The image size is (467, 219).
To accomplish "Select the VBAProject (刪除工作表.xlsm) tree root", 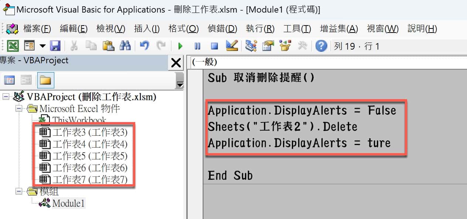I will [91, 97].
